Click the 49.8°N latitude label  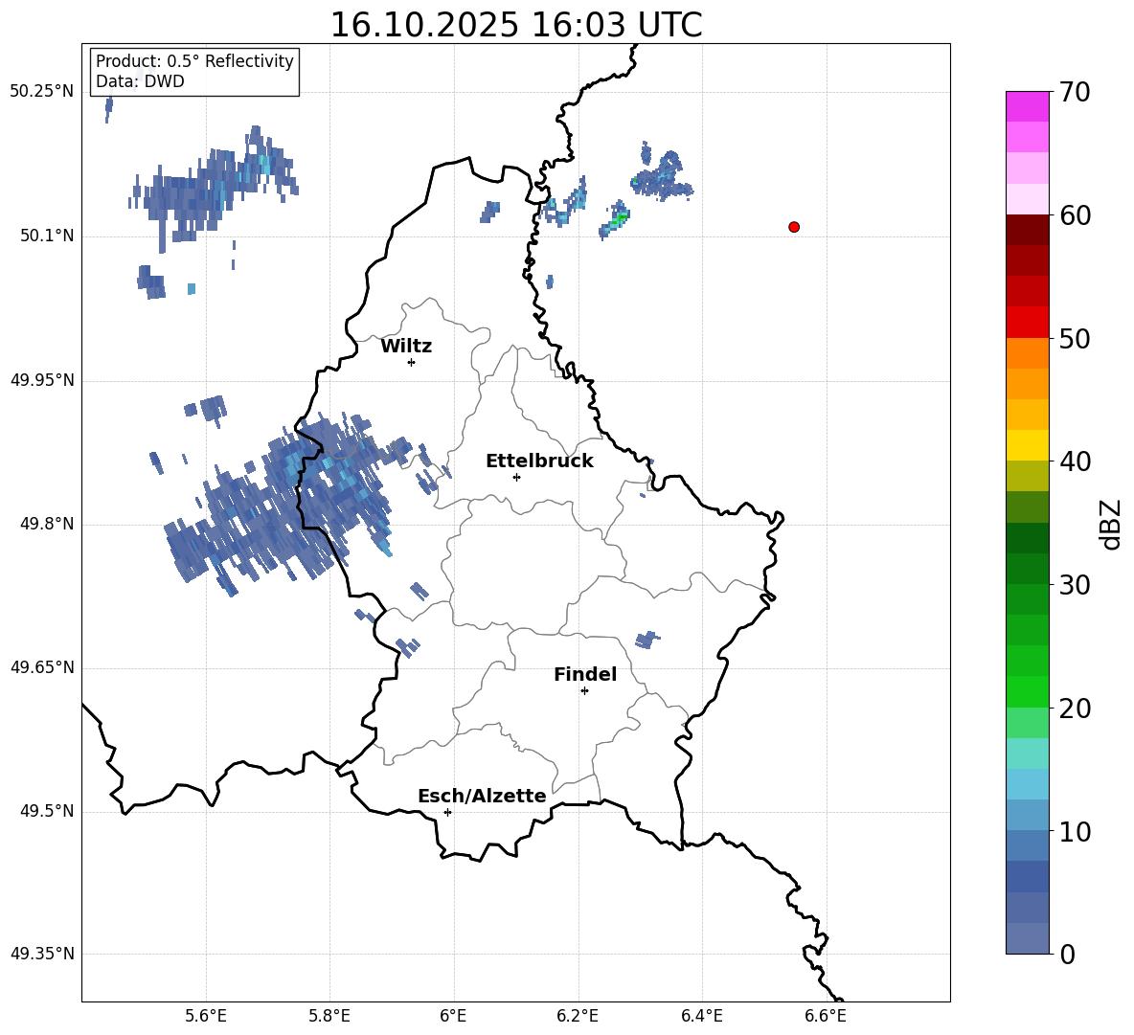click(x=47, y=524)
